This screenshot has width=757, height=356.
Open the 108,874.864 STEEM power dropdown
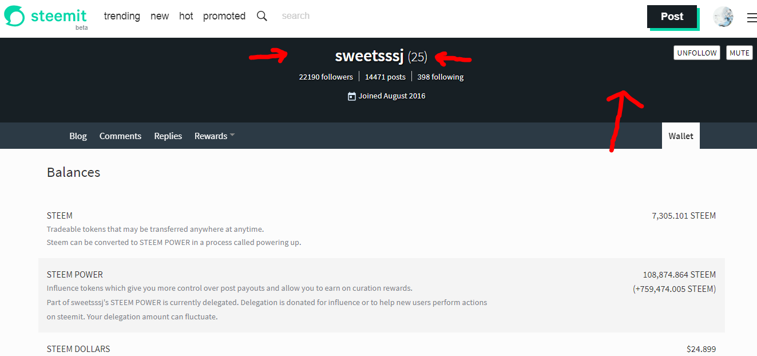(x=679, y=275)
